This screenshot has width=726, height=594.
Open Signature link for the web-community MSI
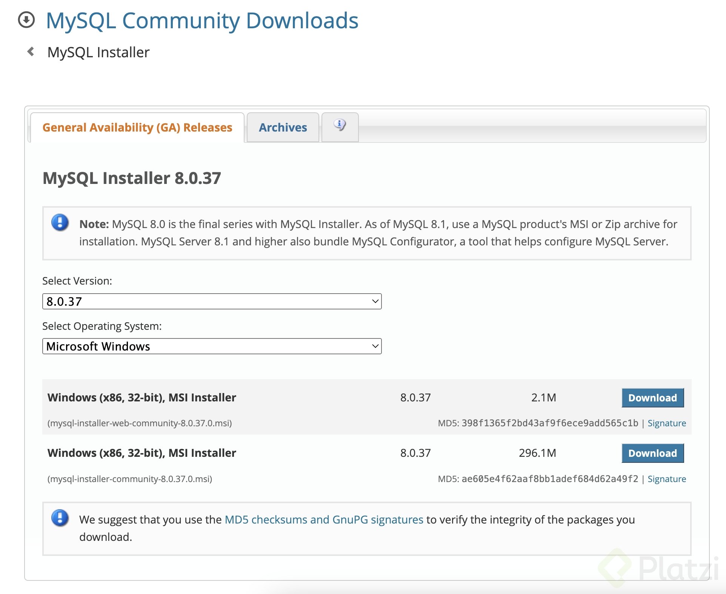tap(667, 423)
